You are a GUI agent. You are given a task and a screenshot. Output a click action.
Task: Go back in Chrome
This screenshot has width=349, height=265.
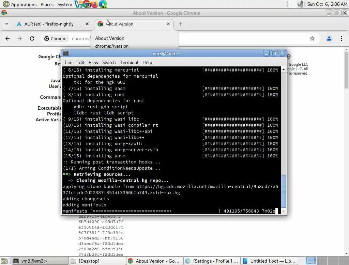7,38
